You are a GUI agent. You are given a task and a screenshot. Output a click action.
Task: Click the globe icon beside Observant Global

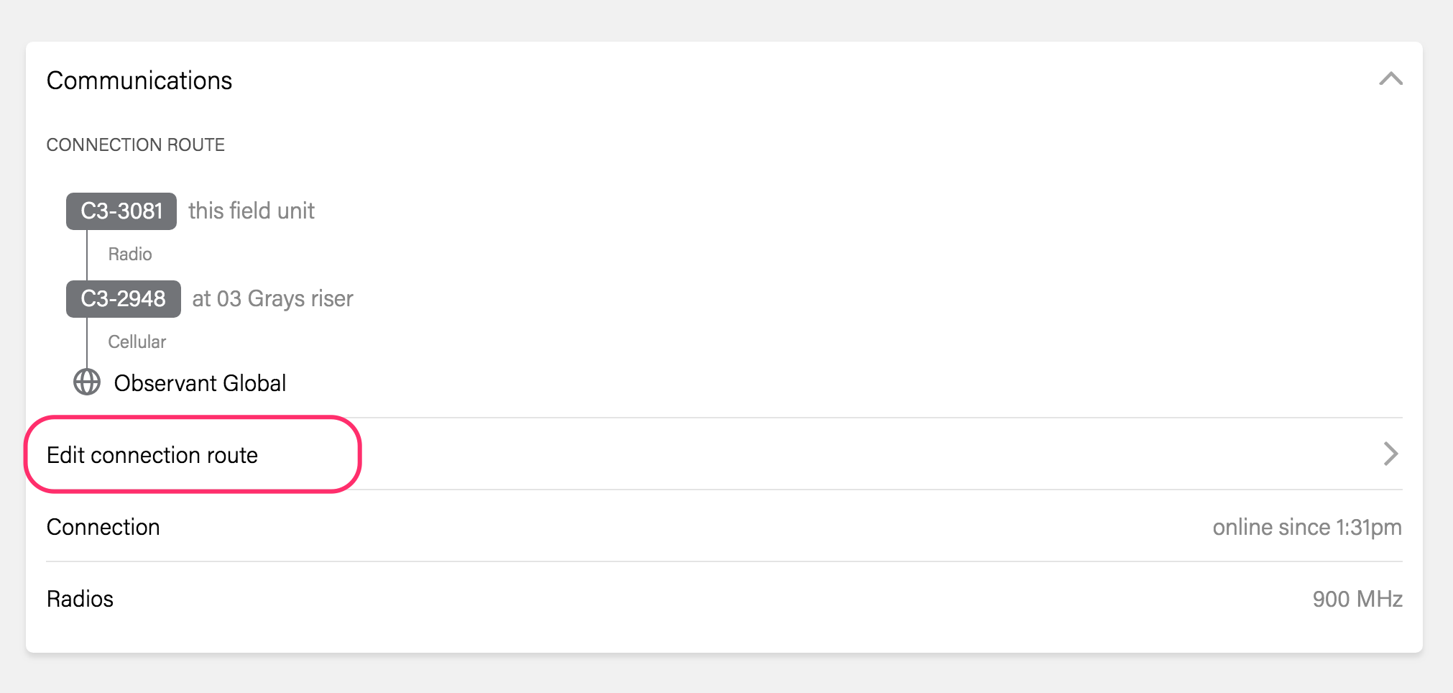pos(87,382)
